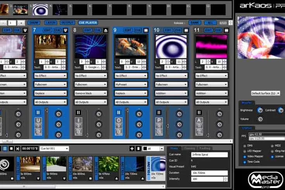Viewport: 285px width, 190px height.
Task: Pause layer 9 playback
Action: pyautogui.click(x=119, y=112)
